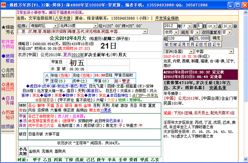This screenshot has width=248, height=163.
Task: Select the 乙亥 hour in 时辰 row
Action: click(155, 160)
